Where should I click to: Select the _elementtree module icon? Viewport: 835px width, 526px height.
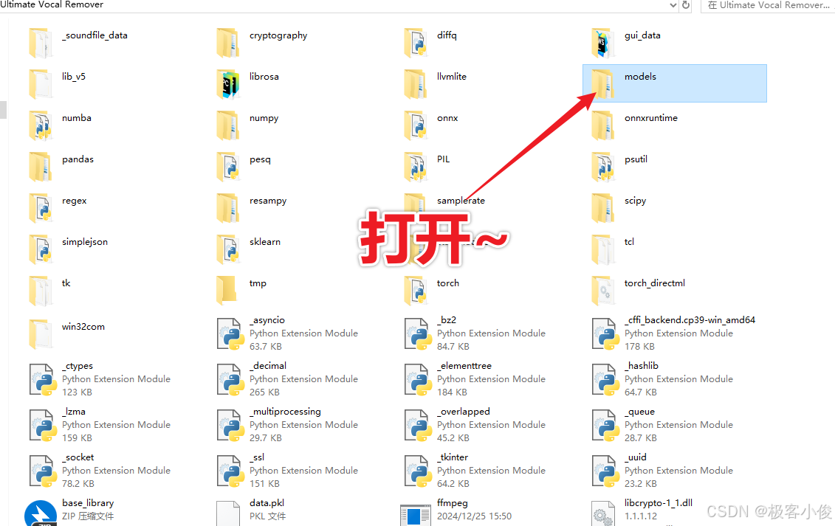(x=418, y=380)
